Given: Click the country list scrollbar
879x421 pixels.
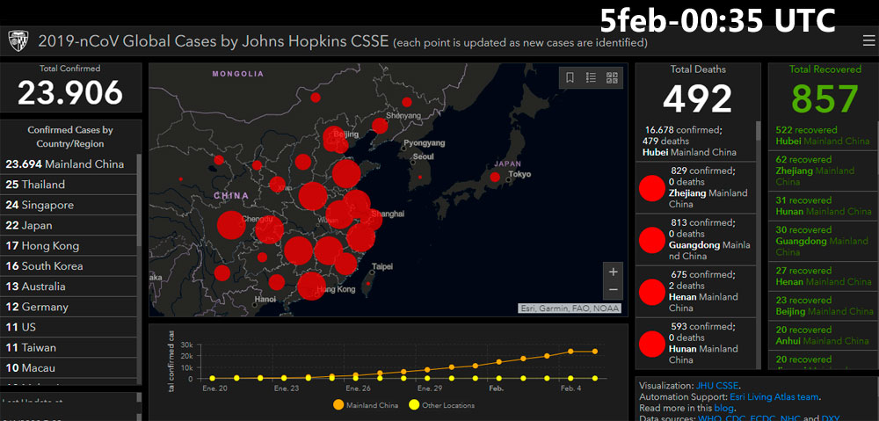Looking at the screenshot, I should coord(139,202).
